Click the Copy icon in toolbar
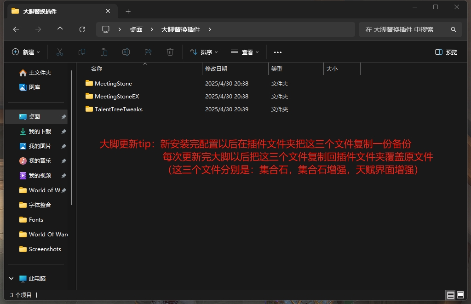 point(82,52)
